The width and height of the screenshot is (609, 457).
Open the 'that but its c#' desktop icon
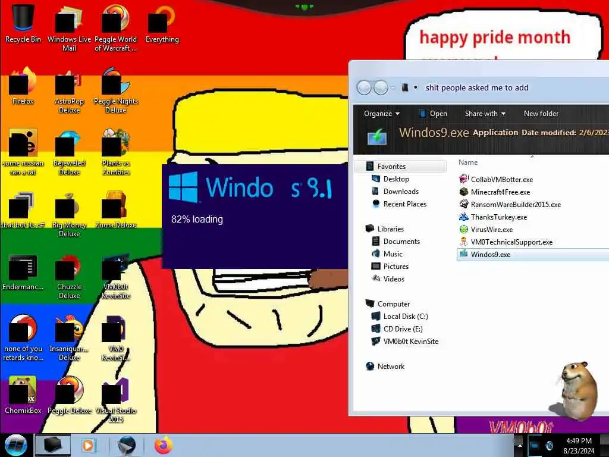click(23, 211)
